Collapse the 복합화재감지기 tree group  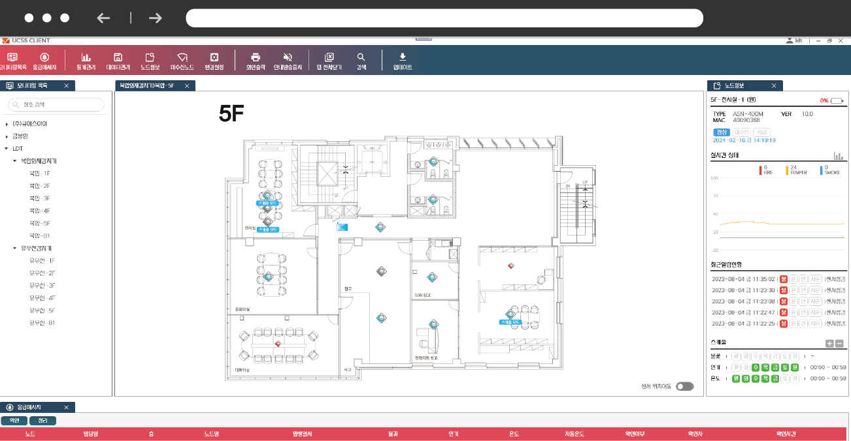14,160
